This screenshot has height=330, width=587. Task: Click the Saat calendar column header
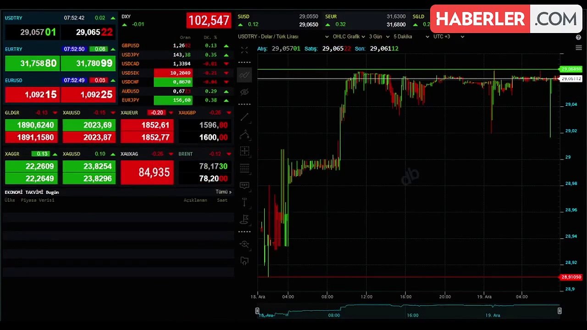point(222,200)
